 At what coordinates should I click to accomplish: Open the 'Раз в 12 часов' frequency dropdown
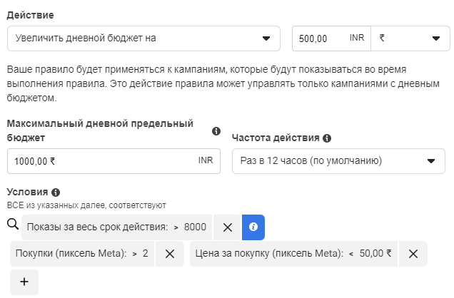pyautogui.click(x=338, y=161)
